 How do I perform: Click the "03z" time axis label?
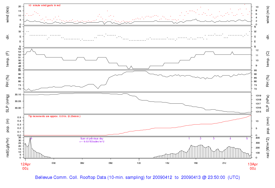click(x=54, y=163)
